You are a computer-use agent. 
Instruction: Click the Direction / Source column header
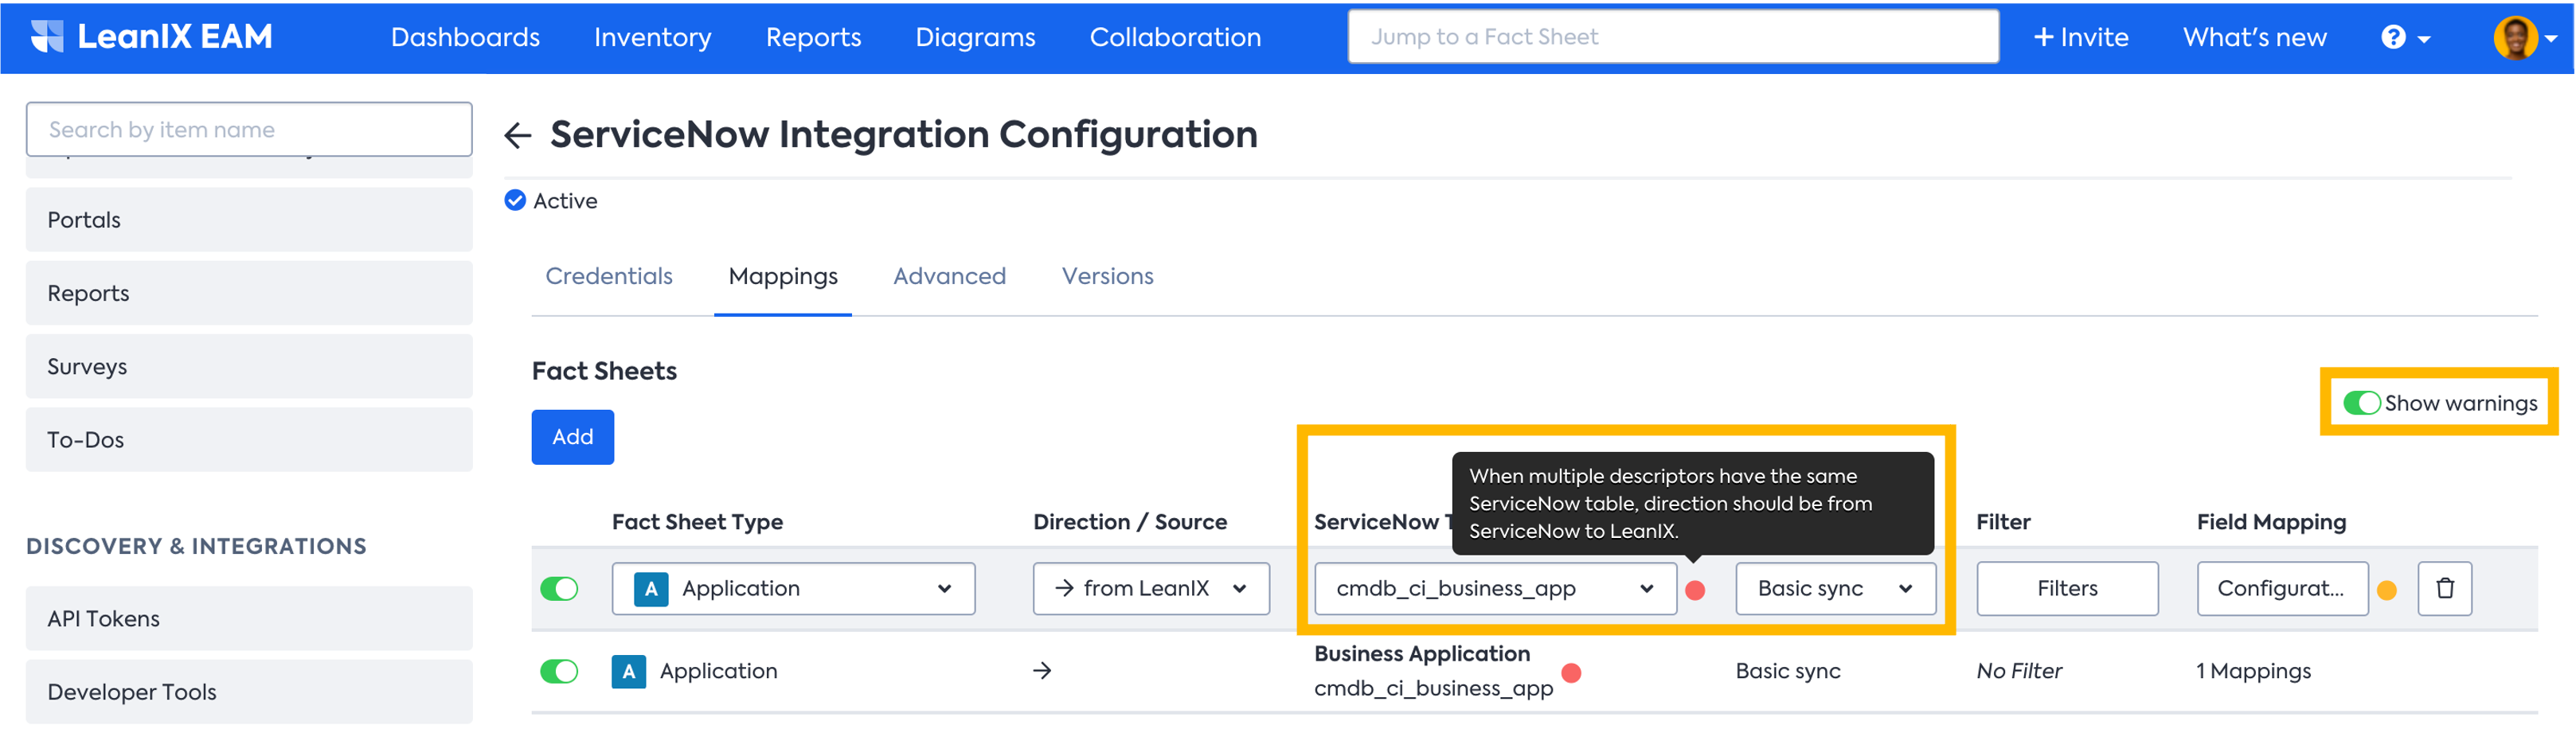tap(1130, 522)
